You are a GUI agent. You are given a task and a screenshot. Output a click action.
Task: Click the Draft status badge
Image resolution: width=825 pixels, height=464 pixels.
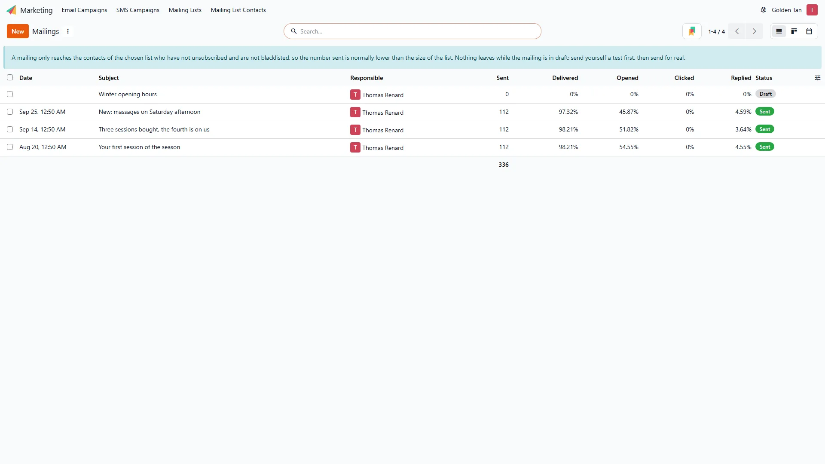(765, 94)
